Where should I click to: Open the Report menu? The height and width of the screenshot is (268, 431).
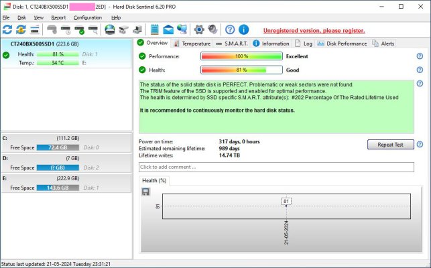pos(58,17)
